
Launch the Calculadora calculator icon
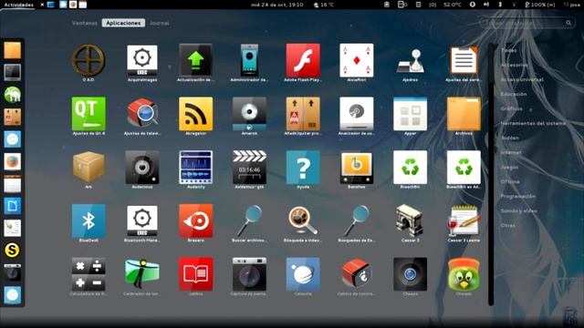[x=89, y=274]
